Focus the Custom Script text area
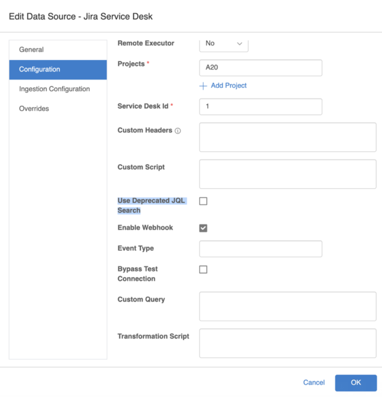382x397 pixels. [287, 174]
